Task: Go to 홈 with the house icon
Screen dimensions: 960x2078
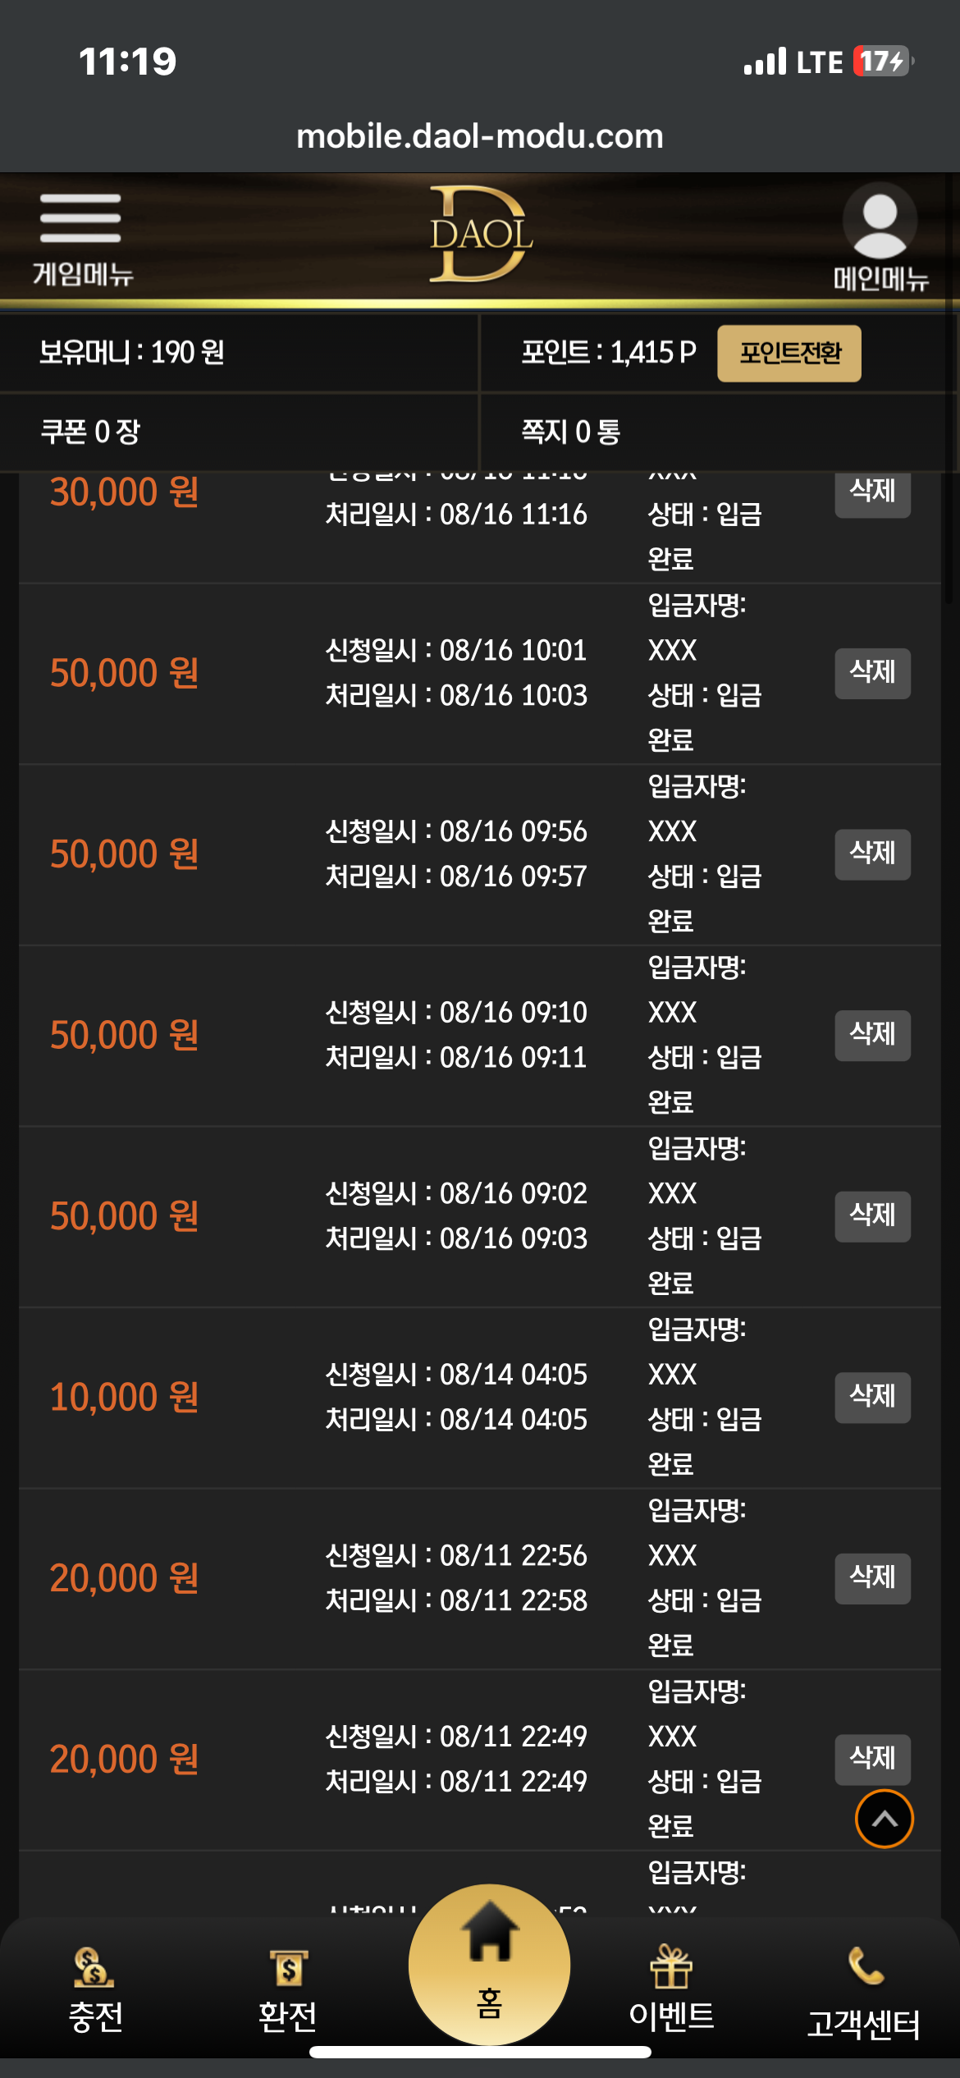Action: click(x=490, y=1964)
